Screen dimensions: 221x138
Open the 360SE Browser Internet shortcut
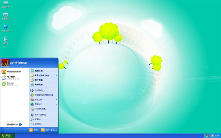[4, 84]
